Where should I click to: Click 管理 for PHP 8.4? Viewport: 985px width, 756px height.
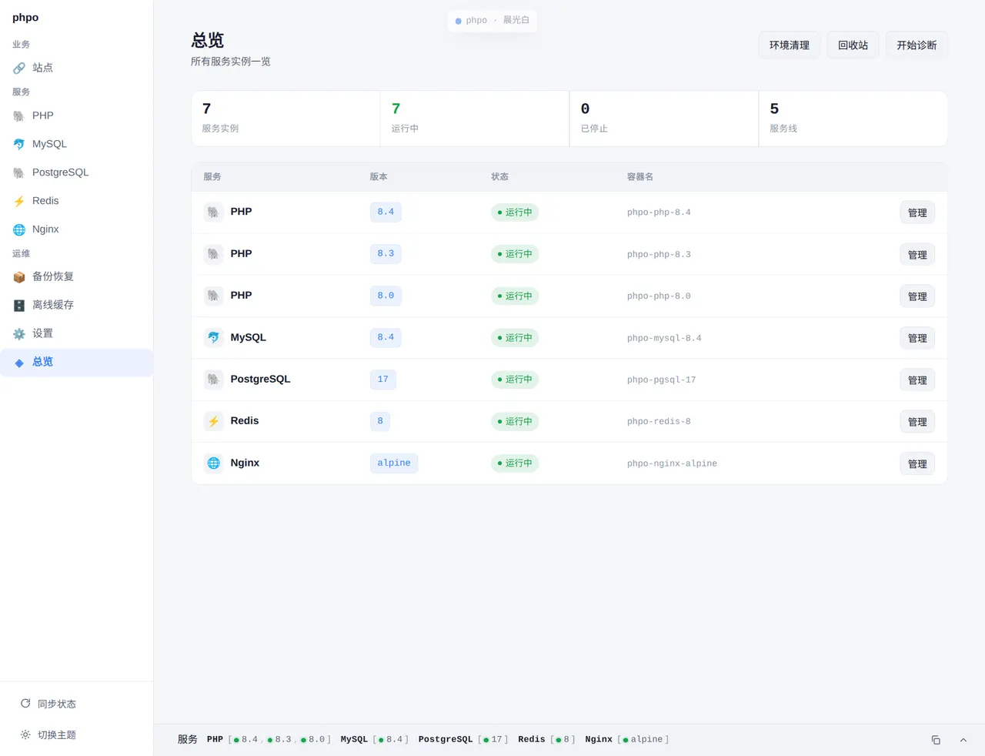[917, 212]
